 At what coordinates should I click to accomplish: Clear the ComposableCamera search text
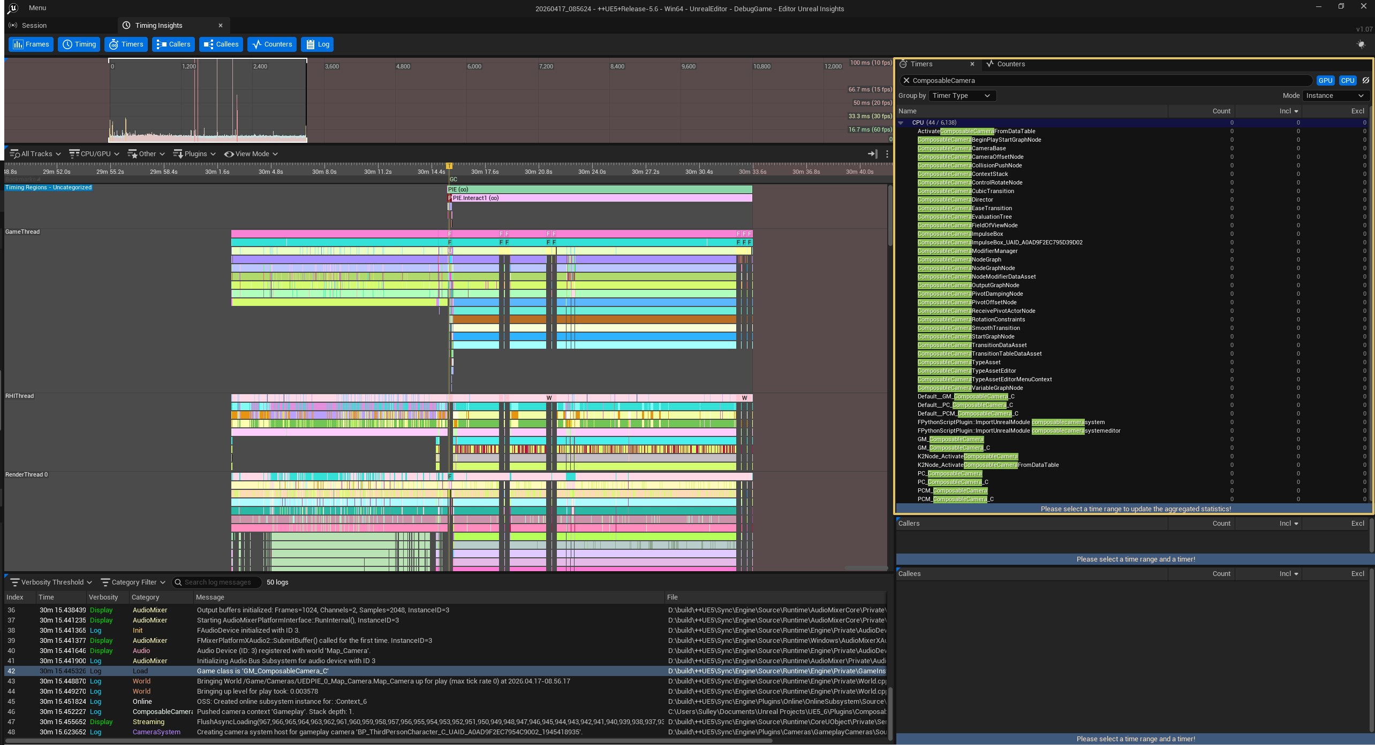906,81
